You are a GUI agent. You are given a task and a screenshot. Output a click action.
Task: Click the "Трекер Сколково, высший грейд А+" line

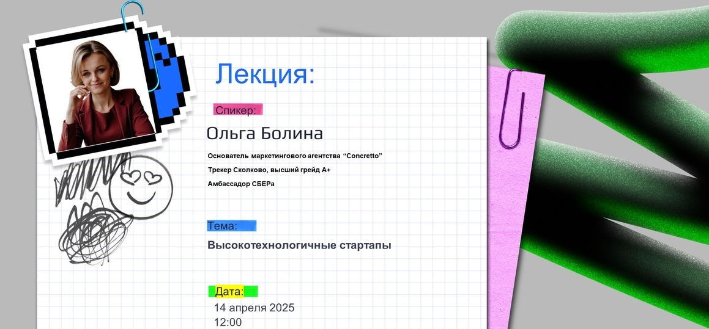tap(269, 170)
